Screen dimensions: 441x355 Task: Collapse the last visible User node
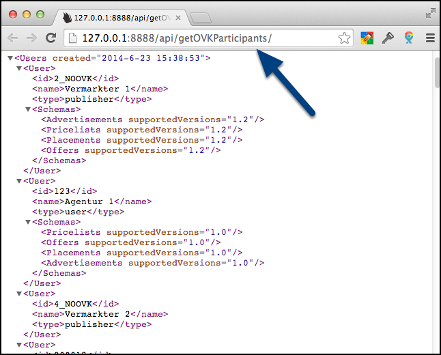click(19, 345)
